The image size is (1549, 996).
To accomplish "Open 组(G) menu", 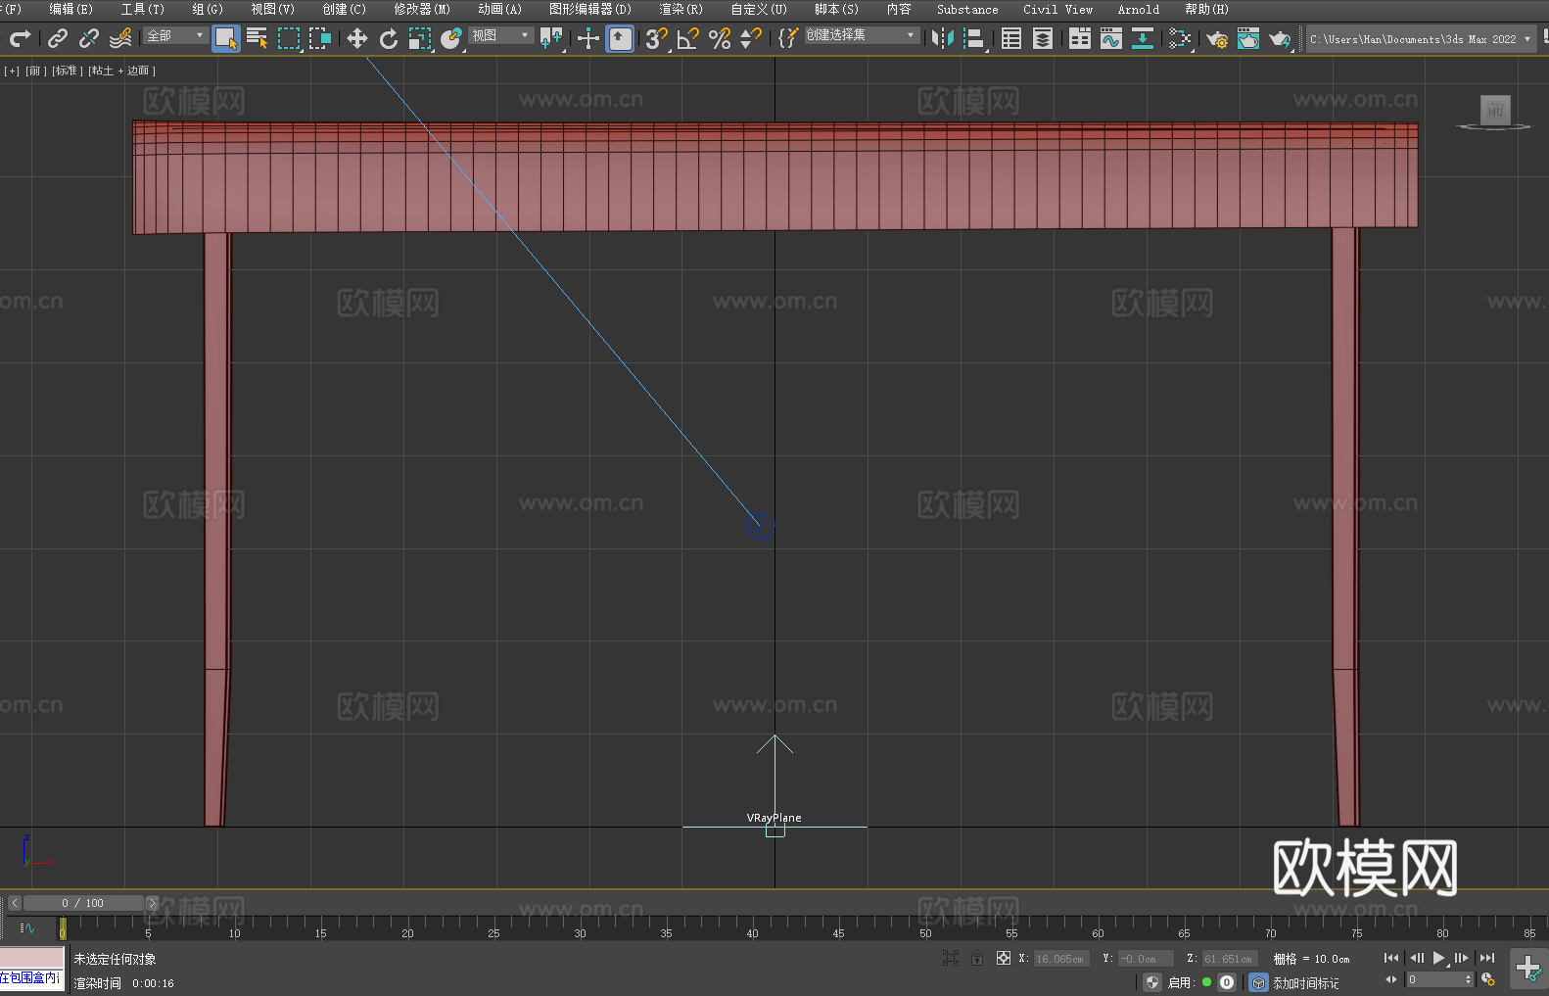I will [208, 9].
